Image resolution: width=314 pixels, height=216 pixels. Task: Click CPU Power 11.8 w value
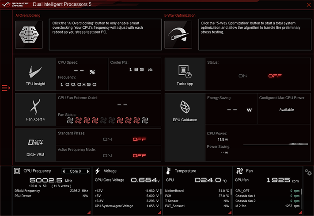coord(223,139)
